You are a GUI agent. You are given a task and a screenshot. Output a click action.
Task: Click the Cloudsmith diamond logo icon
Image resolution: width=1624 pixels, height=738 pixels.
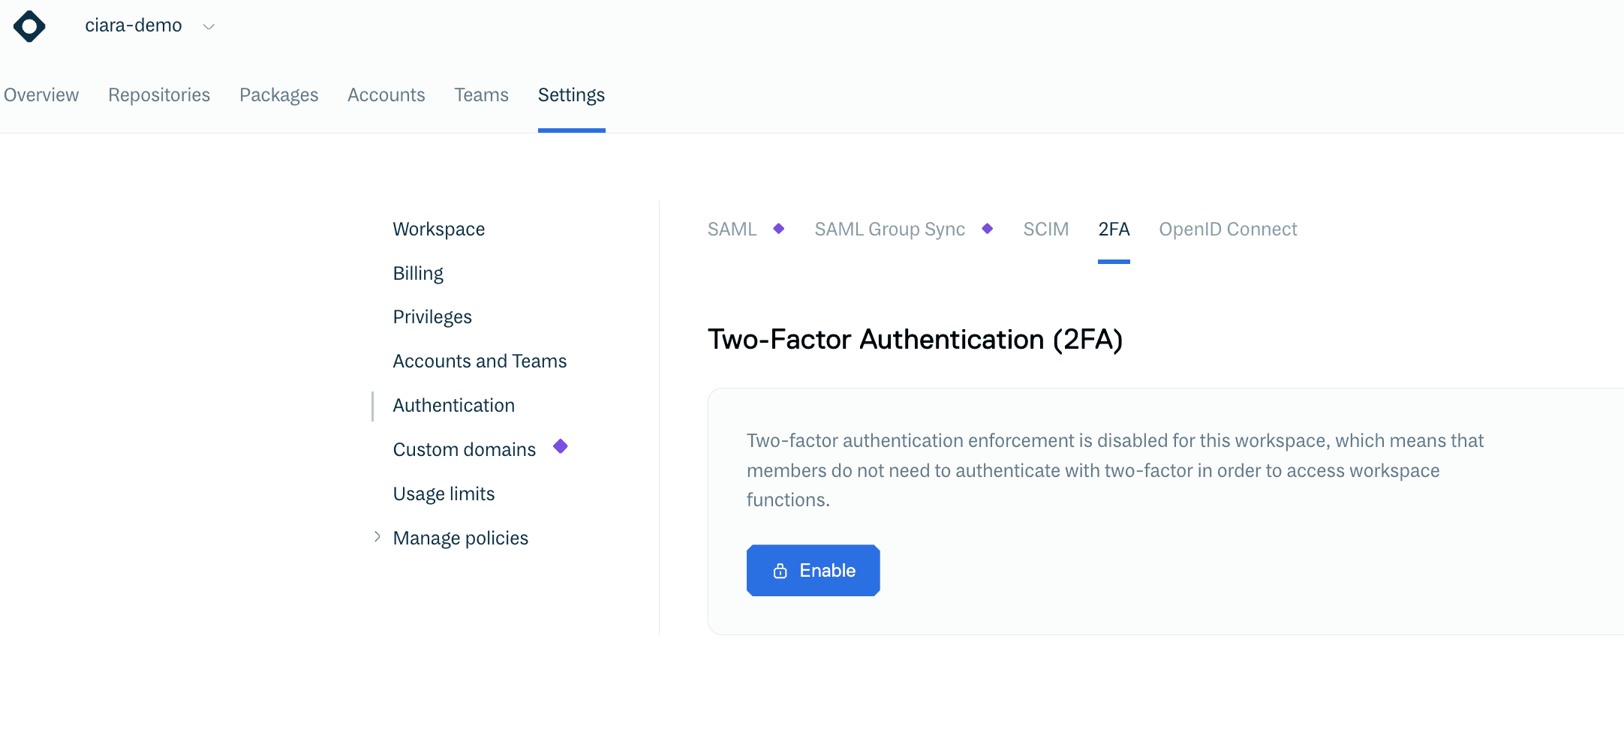click(29, 26)
